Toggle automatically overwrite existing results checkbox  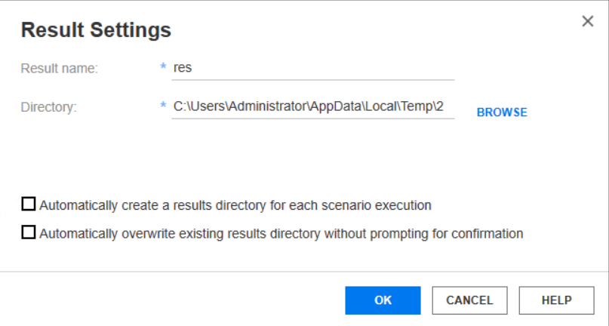point(29,233)
